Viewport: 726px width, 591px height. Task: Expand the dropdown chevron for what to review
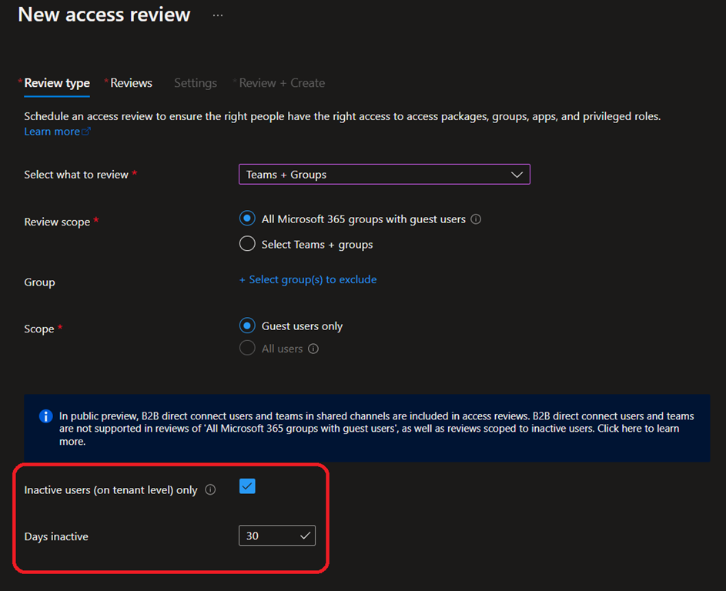point(517,175)
